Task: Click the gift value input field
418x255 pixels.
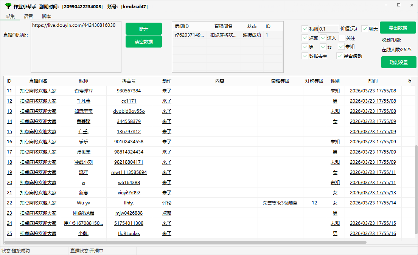Action: click(328, 29)
